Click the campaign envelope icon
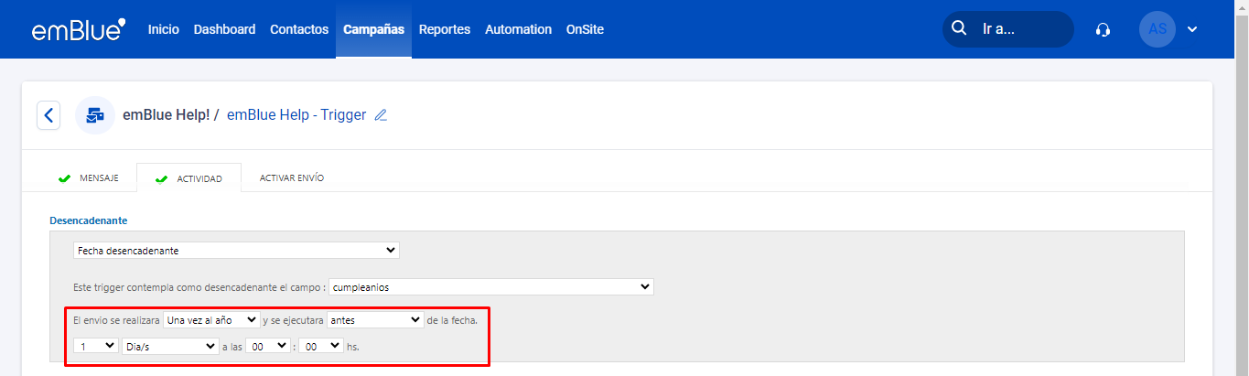Screen dimensions: 1249x376 (95, 115)
